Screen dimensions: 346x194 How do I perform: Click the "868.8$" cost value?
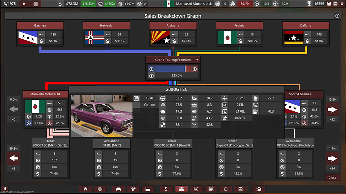[240, 118]
